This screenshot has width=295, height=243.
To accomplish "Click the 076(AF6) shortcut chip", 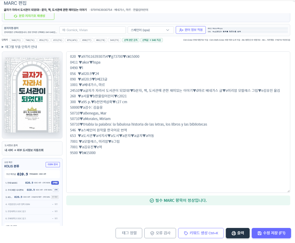I will point(72,40).
